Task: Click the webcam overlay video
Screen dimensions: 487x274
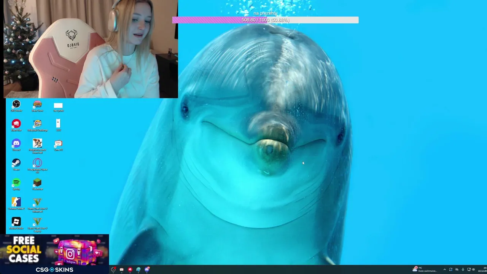Action: 91,49
